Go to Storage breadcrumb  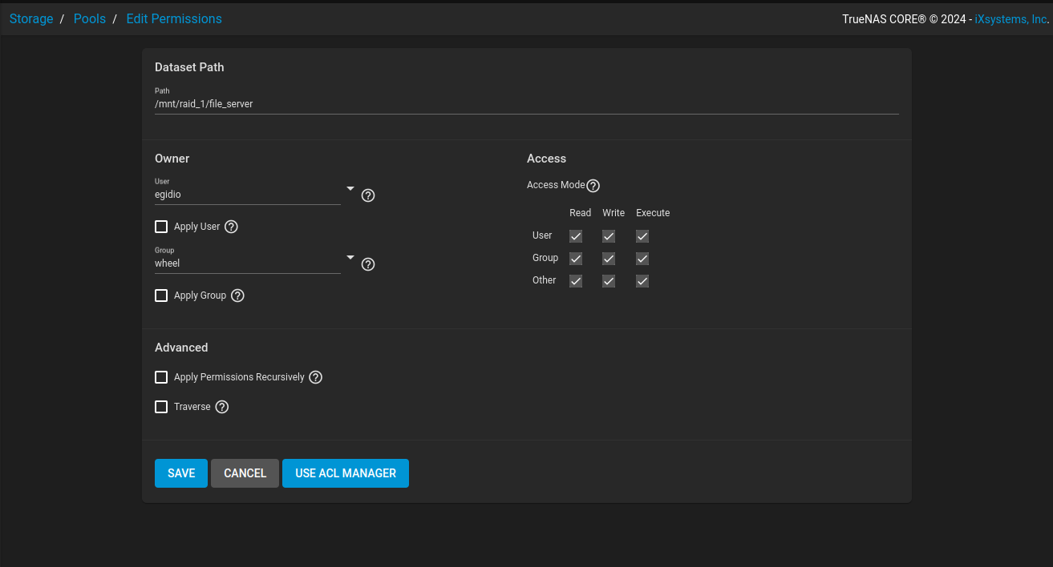[31, 18]
